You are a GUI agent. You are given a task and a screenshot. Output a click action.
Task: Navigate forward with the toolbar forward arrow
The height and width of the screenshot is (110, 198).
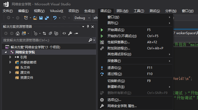click(x=18, y=18)
